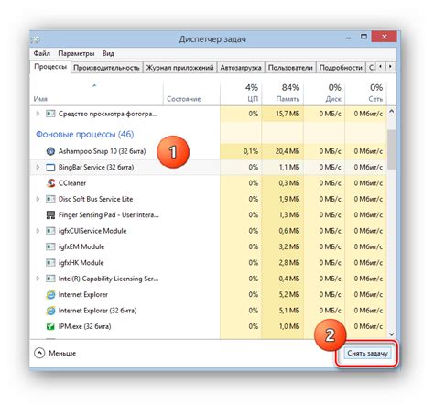Switch to the Журнал приложений tab
Viewport: 434px width, 405px height.
179,68
